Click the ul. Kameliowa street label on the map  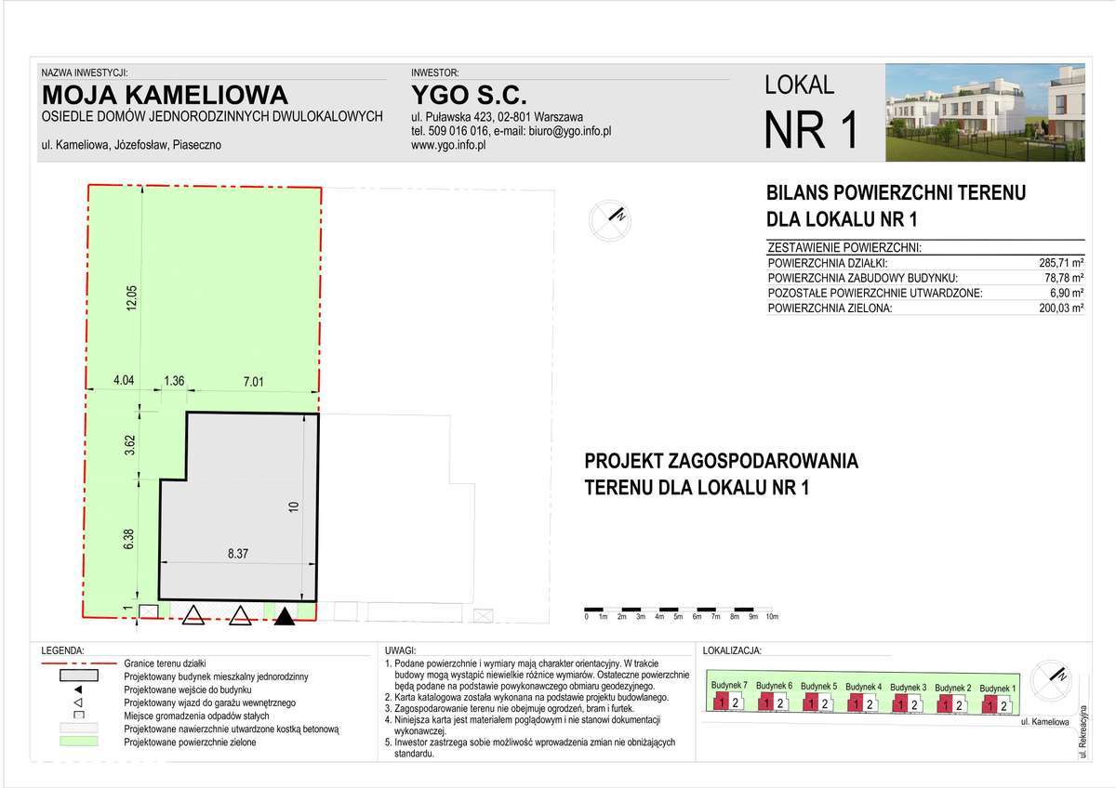point(1046,720)
